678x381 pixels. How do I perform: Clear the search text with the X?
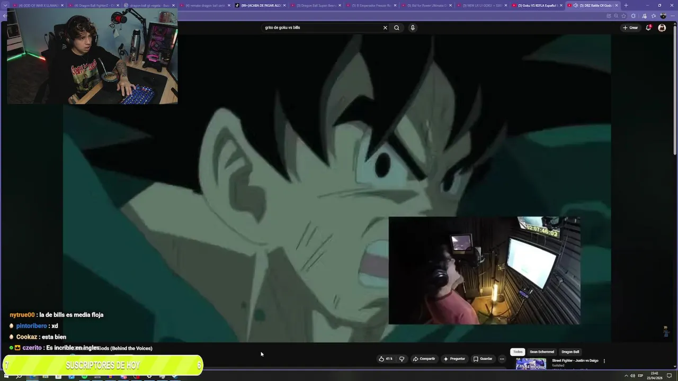pos(385,28)
